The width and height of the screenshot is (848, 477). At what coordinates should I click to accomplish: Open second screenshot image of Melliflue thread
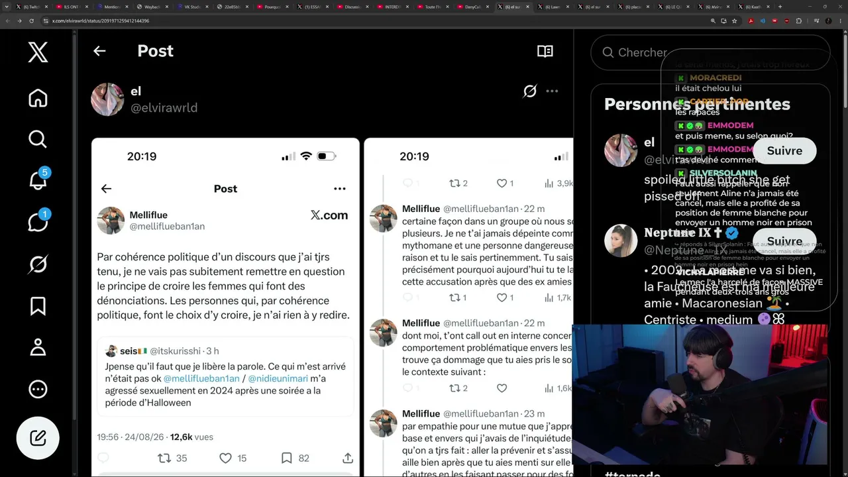pos(468,307)
